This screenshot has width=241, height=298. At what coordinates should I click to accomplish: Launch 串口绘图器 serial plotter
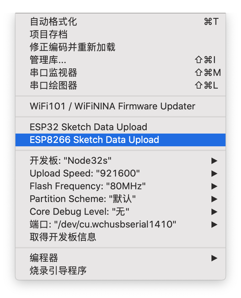coord(120,85)
